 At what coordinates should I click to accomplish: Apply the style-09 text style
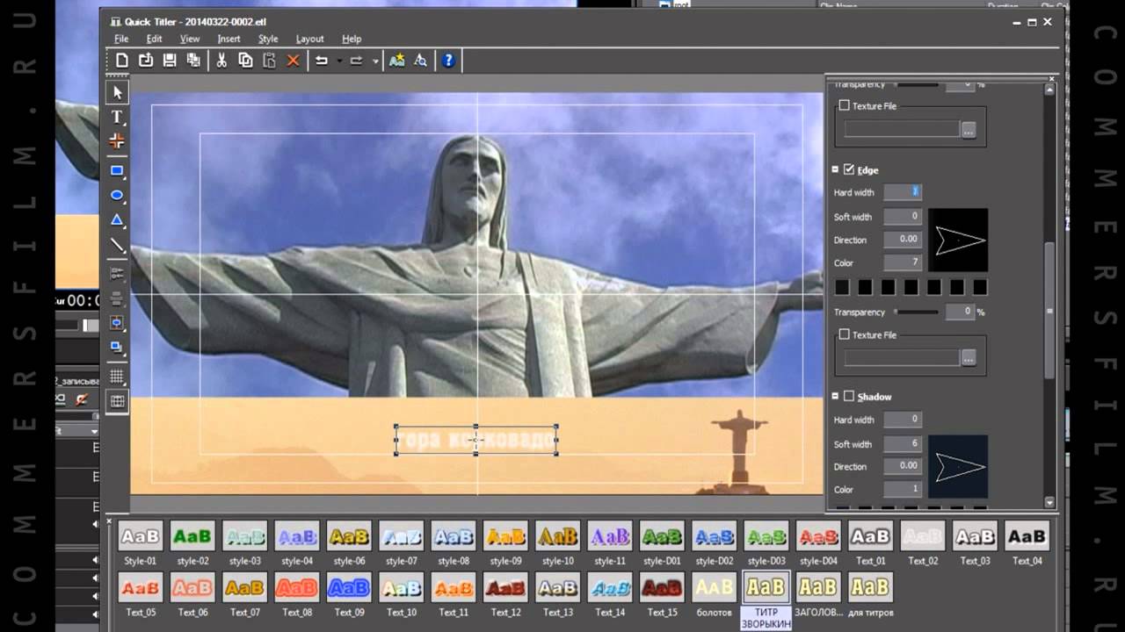click(506, 535)
